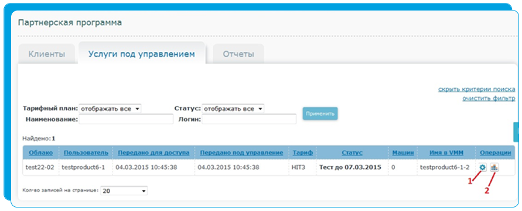Open settings gear icon for testproduct6-1-2
Image resolution: width=522 pixels, height=211 pixels.
[482, 168]
